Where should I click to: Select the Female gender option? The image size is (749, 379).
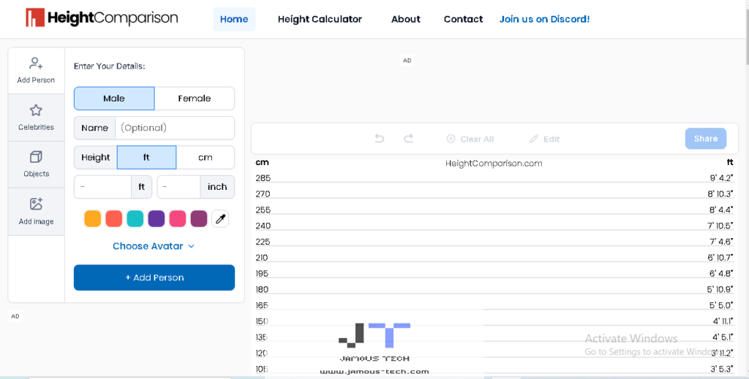coord(195,98)
